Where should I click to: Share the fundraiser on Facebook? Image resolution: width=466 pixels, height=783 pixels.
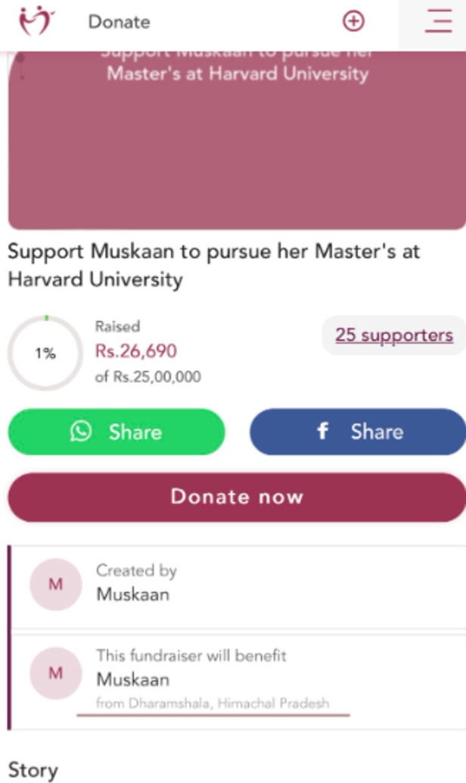357,432
